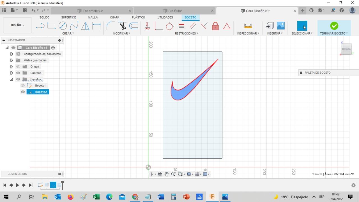Switch to the SOLIDO tab
The height and width of the screenshot is (202, 359).
(44, 17)
